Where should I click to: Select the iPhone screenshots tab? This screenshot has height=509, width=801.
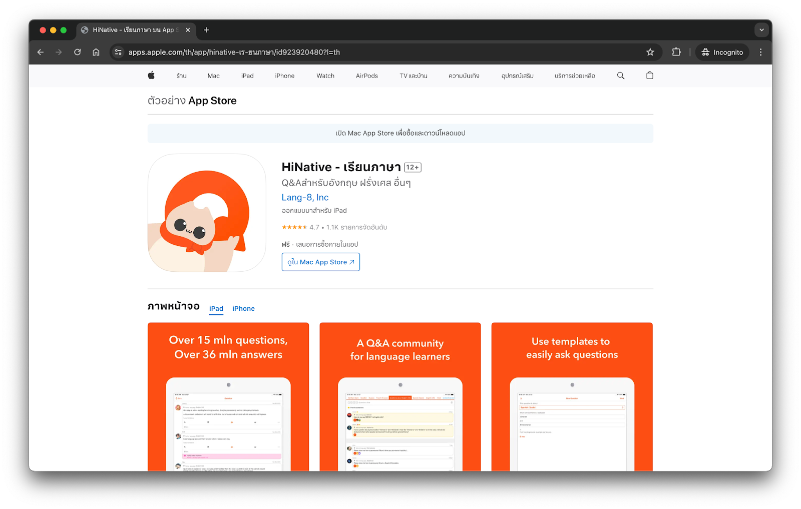click(x=243, y=309)
